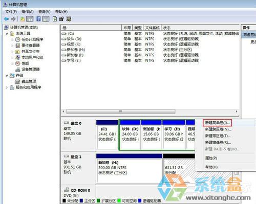Screen dimensions: 256x204
Task: Click horizontal scrollbar thumb in volume list
Action: (x=121, y=111)
